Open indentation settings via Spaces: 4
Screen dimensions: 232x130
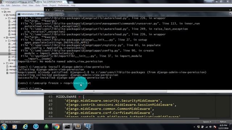click(x=207, y=122)
